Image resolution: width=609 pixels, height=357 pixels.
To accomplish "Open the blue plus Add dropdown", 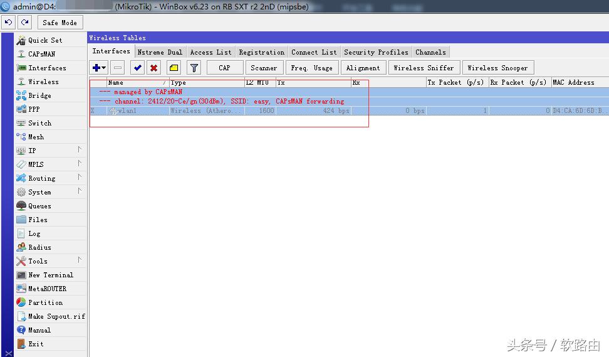I will click(x=98, y=68).
